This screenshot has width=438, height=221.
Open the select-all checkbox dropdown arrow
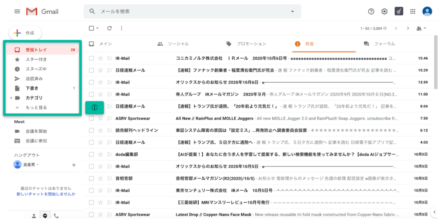(x=98, y=28)
